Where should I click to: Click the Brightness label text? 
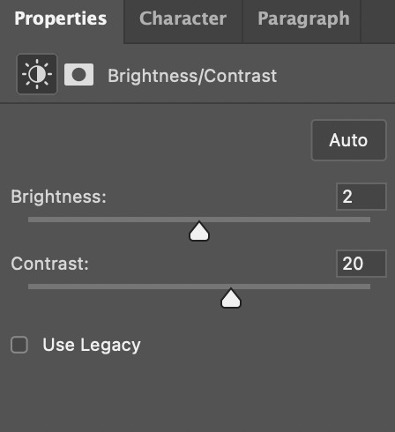coord(58,197)
